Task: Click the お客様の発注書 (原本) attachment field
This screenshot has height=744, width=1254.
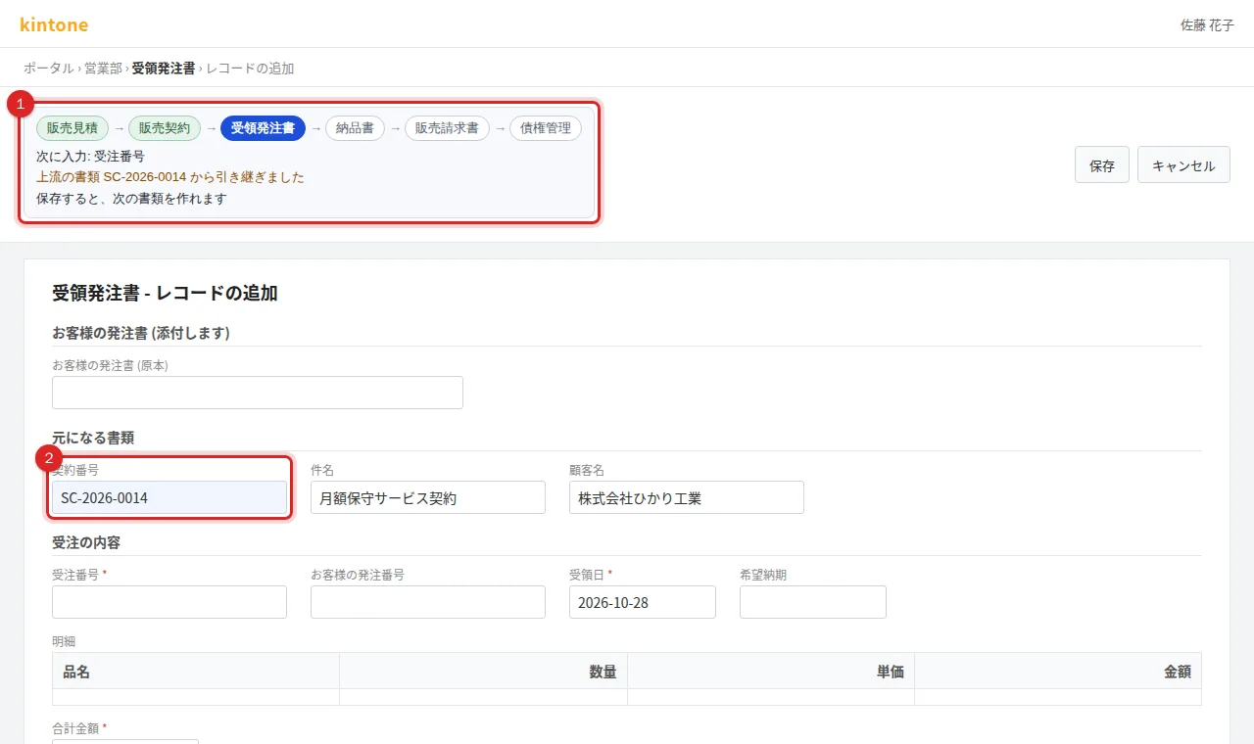Action: [x=258, y=393]
